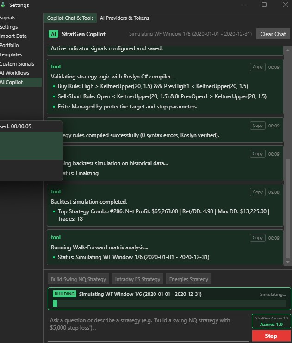The height and width of the screenshot is (343, 292).
Task: Copy the Backtest simulation completed message
Action: pos(258,192)
